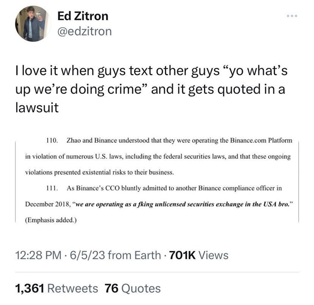Click "I love it when guys" tweet opening
Image resolution: width=314 pixels, height=305 pixels.
56,73
